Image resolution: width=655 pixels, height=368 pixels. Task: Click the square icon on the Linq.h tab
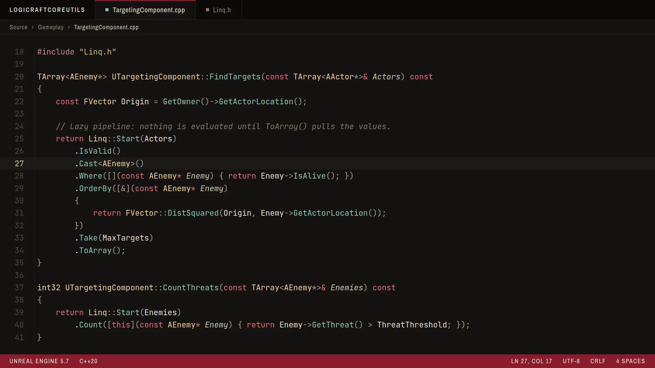(x=207, y=10)
